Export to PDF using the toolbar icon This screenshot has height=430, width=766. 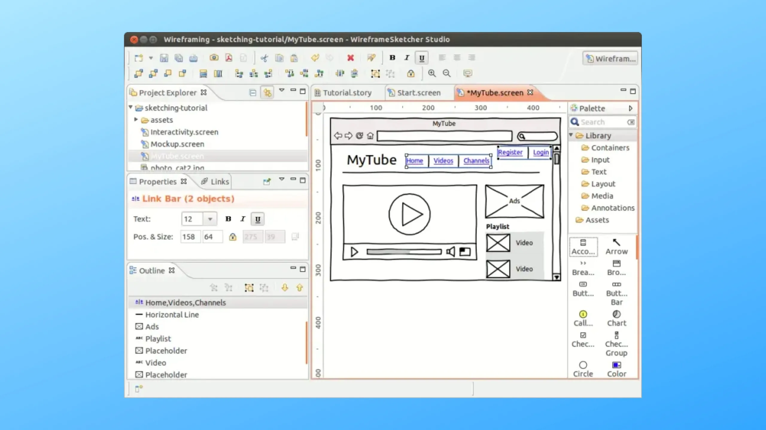tap(229, 58)
